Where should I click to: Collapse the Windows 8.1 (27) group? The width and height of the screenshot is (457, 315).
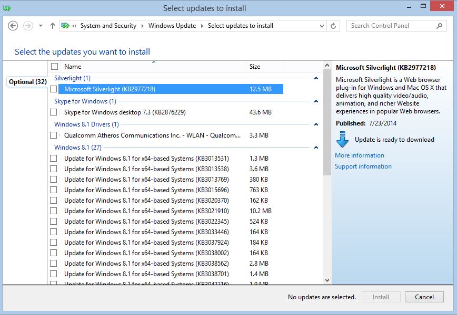point(316,148)
